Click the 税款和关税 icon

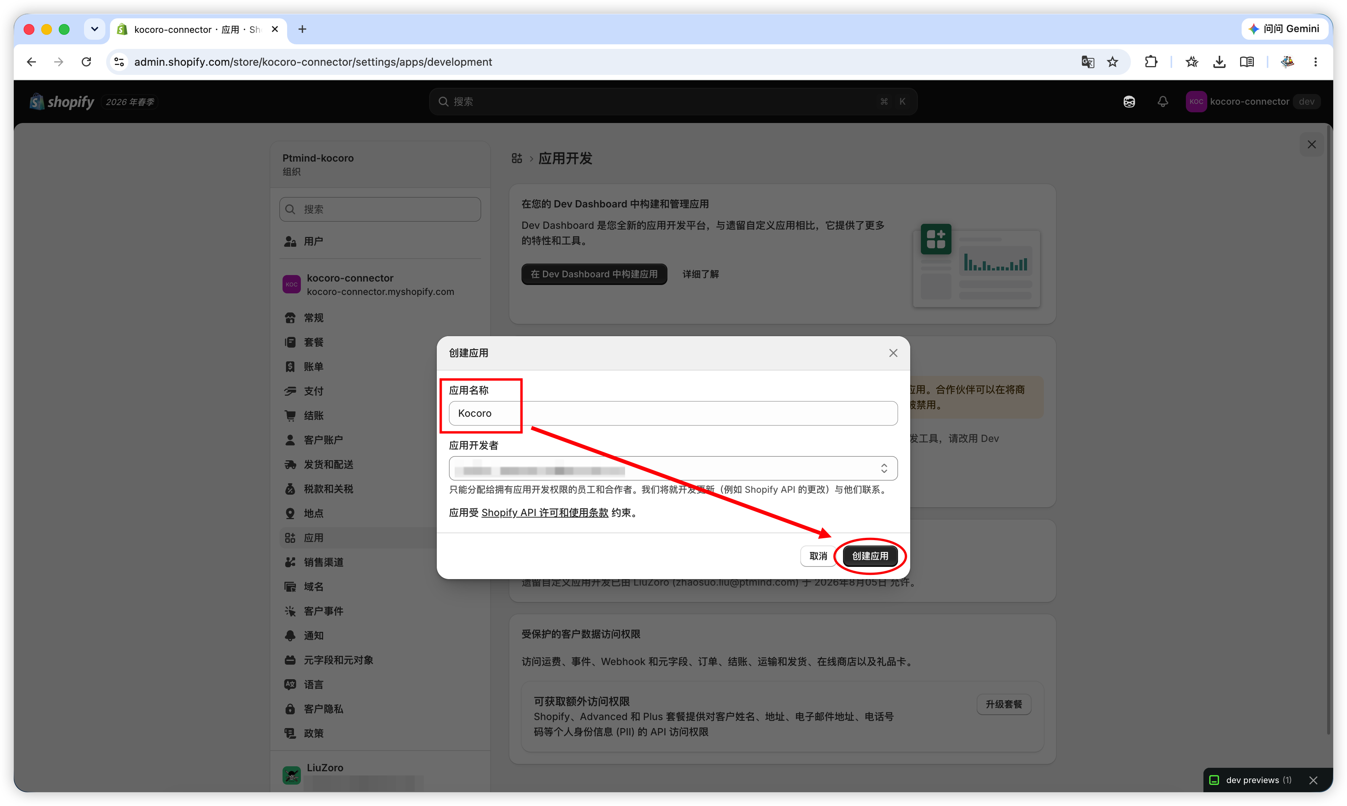[290, 489]
